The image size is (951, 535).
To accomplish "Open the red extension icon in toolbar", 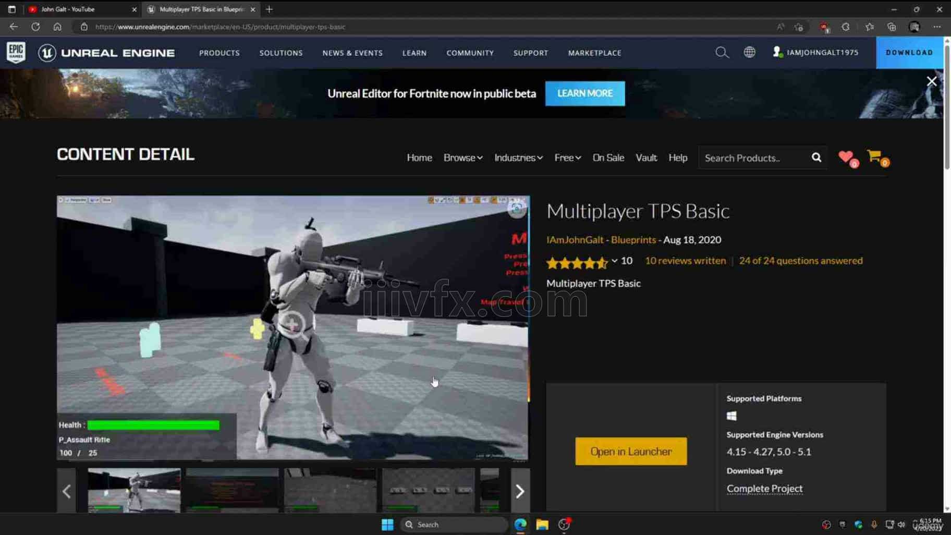I will (824, 27).
